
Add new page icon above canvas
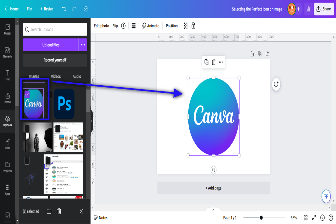[x=267, y=53]
